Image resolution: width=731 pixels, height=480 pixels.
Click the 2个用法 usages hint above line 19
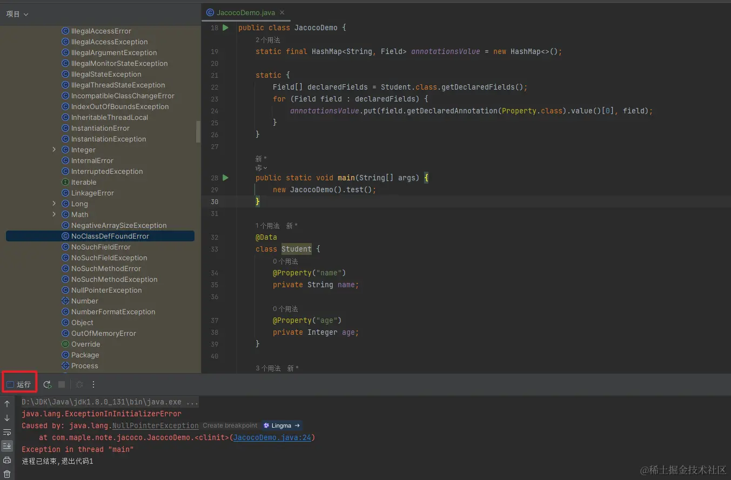coord(268,40)
